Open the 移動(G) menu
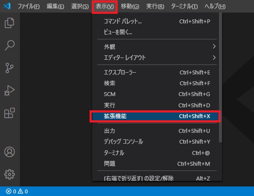This screenshot has width=254, height=196. pyautogui.click(x=130, y=6)
